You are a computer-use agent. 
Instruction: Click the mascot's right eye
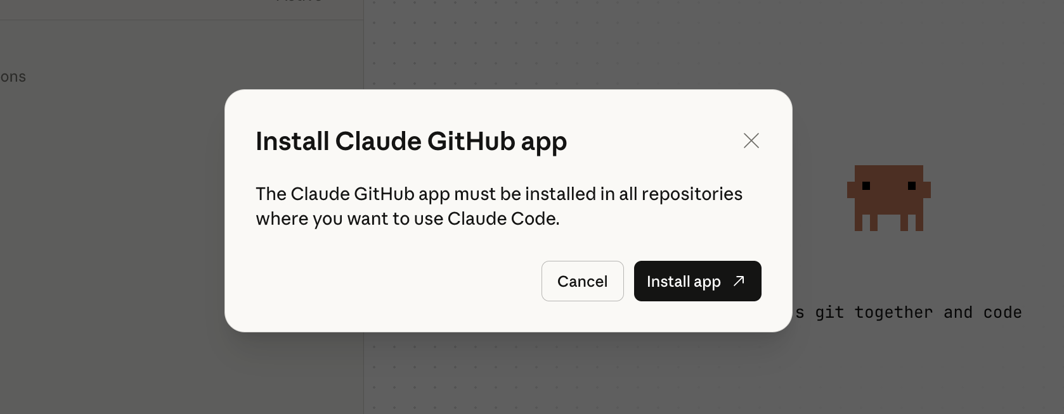(912, 185)
